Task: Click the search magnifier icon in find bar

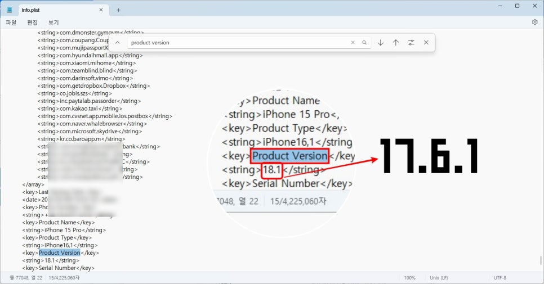Action: pyautogui.click(x=364, y=42)
